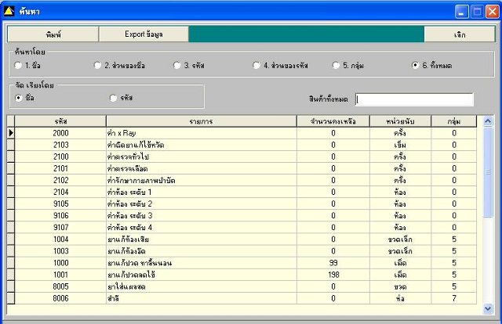Click the พิมพ์ print button
The height and width of the screenshot is (324, 502).
(x=53, y=34)
